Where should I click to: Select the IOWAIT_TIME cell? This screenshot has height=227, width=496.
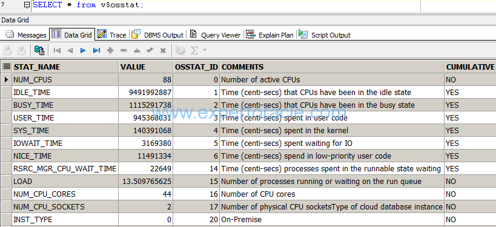pos(65,143)
